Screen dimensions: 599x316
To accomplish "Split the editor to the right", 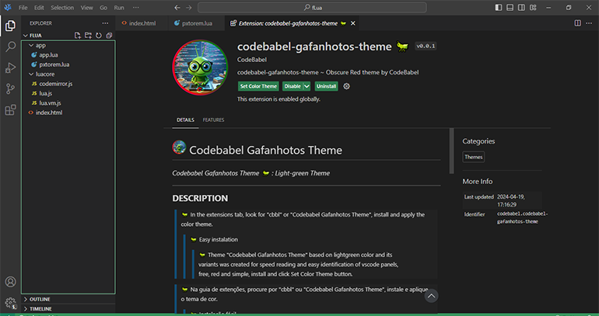I will pos(577,23).
